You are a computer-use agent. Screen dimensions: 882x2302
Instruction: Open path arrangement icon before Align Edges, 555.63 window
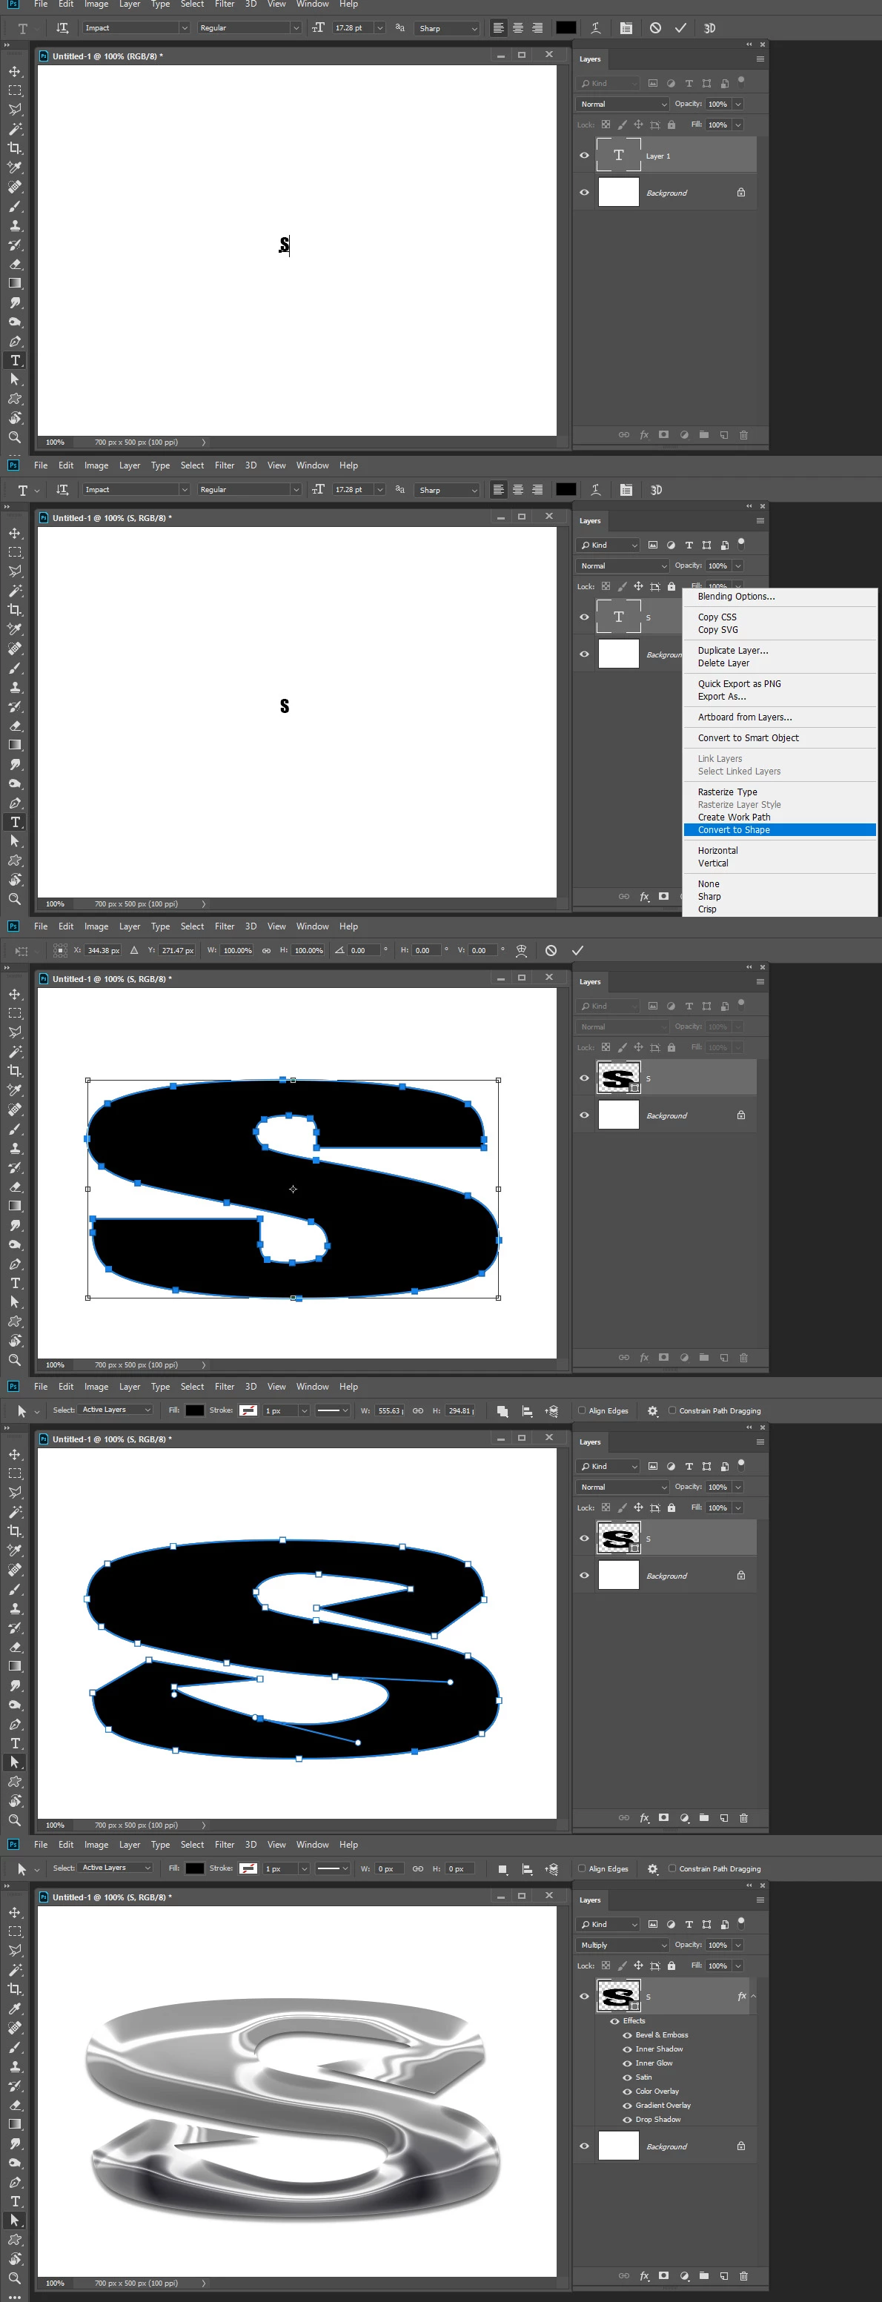point(551,1411)
